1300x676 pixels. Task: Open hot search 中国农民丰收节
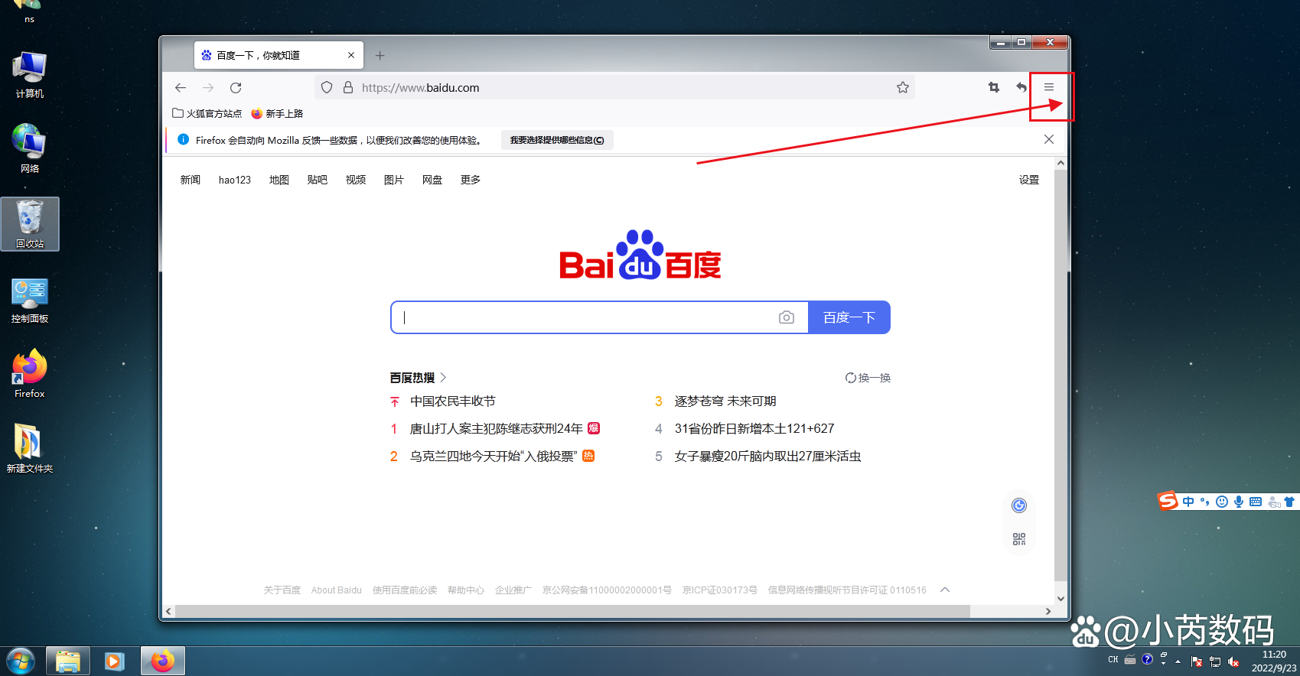click(x=452, y=401)
